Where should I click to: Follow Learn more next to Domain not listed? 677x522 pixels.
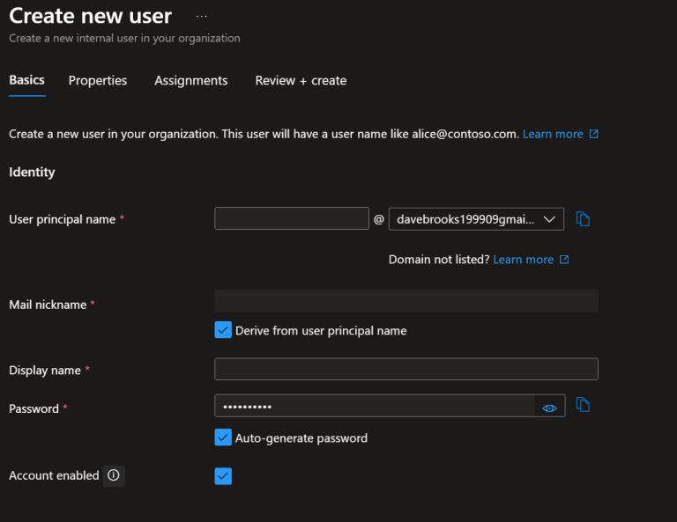point(523,260)
